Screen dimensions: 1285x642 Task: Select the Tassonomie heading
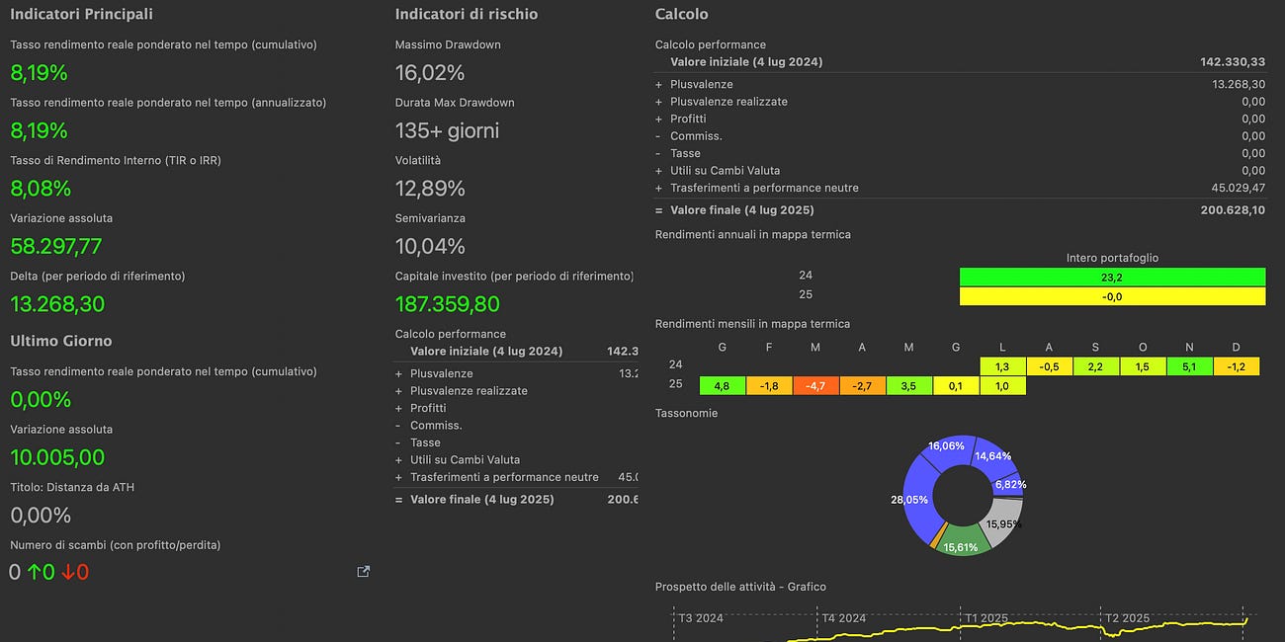click(x=686, y=413)
